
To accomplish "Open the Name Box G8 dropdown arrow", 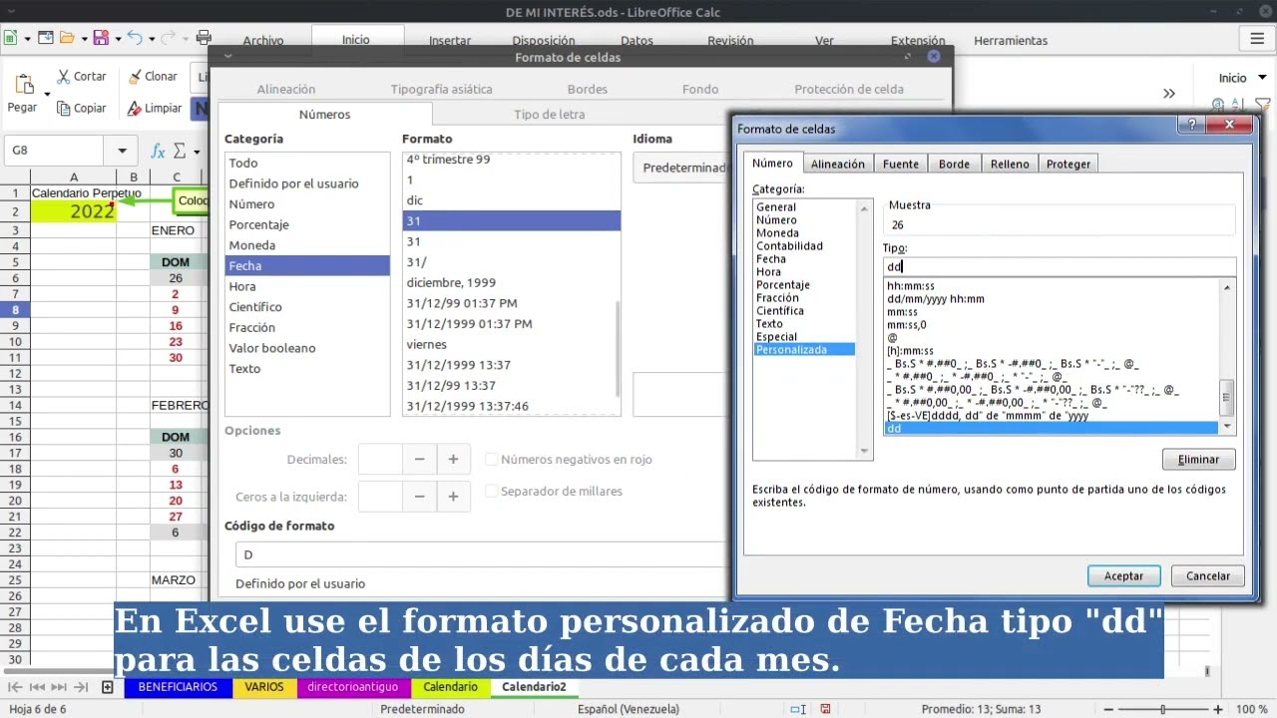I will (122, 151).
